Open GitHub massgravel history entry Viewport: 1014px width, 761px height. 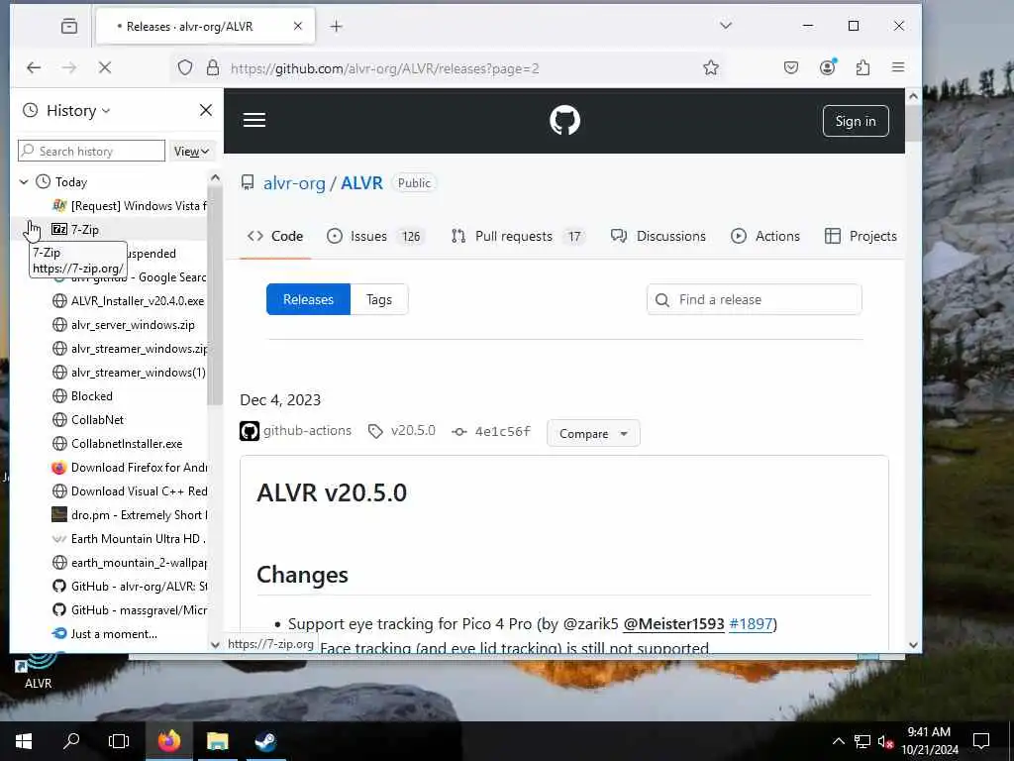pyautogui.click(x=130, y=610)
